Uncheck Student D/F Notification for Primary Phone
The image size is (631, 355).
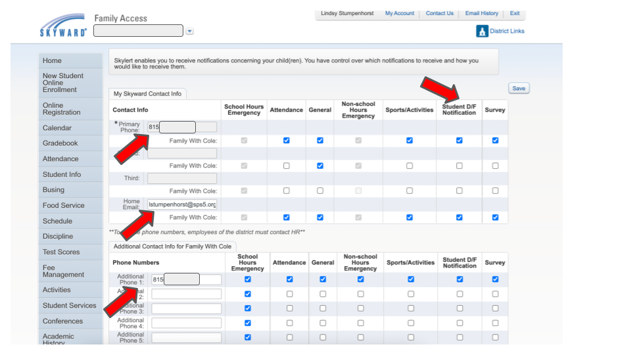[x=459, y=141]
